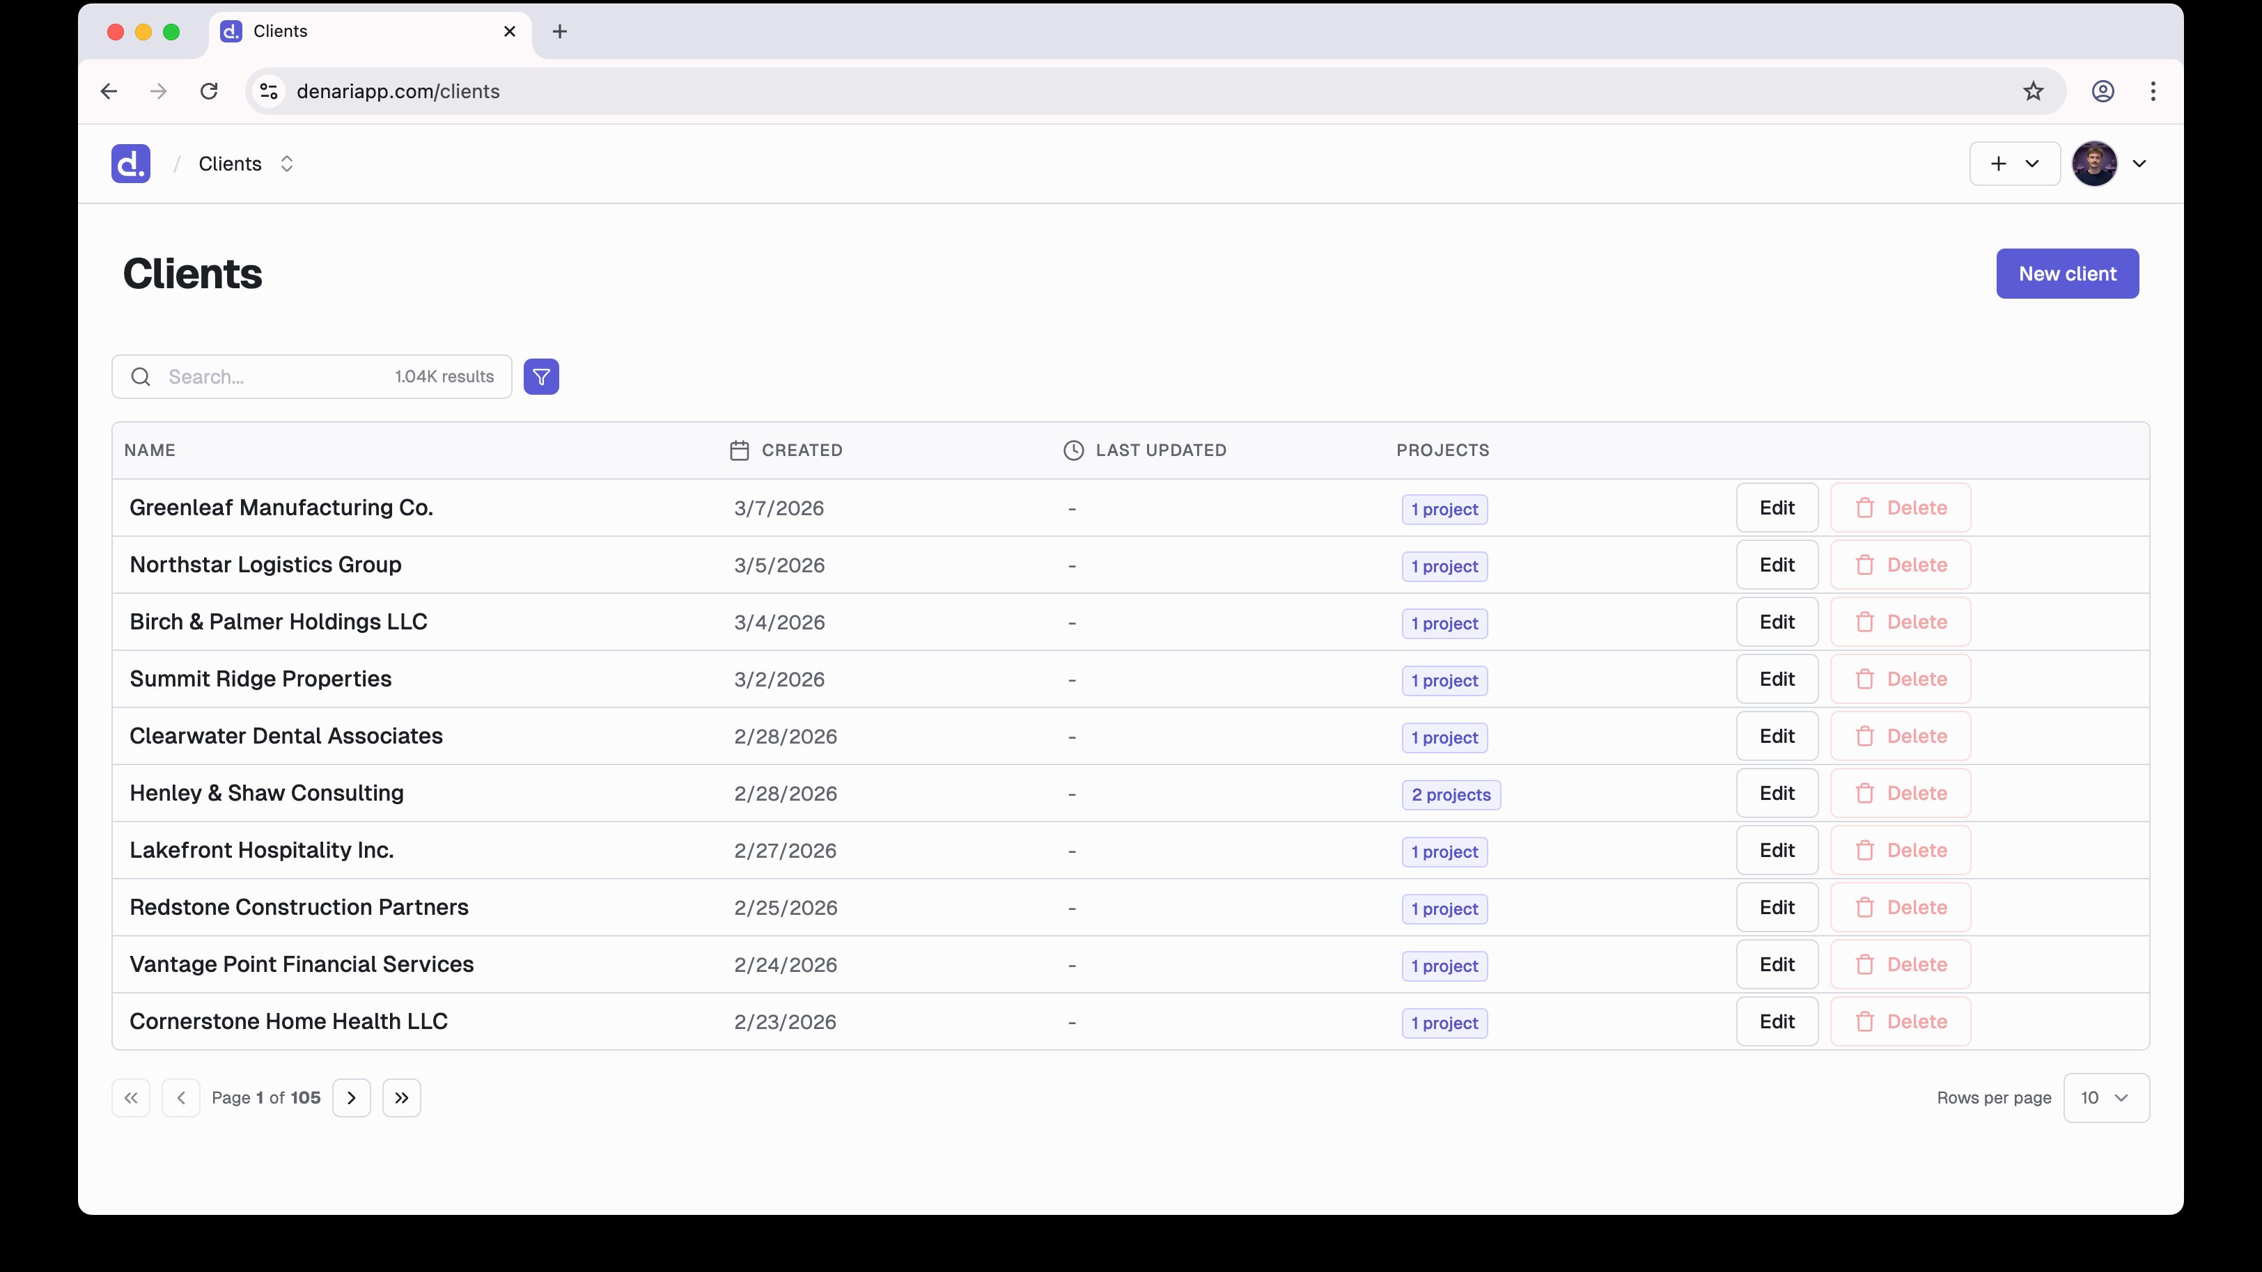The width and height of the screenshot is (2262, 1272).
Task: Close the Clients browser tab
Action: click(509, 31)
